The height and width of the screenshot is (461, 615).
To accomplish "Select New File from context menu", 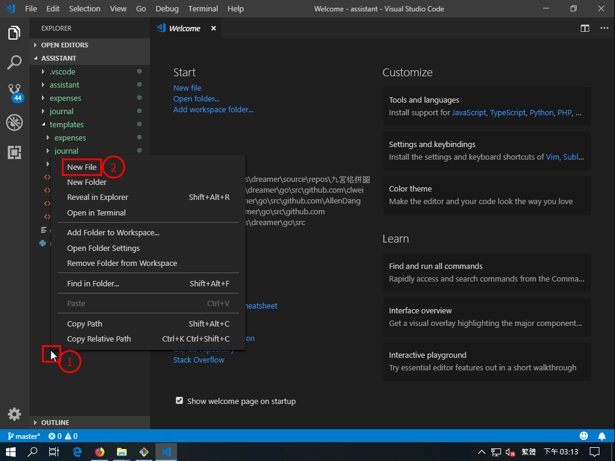I will click(82, 167).
